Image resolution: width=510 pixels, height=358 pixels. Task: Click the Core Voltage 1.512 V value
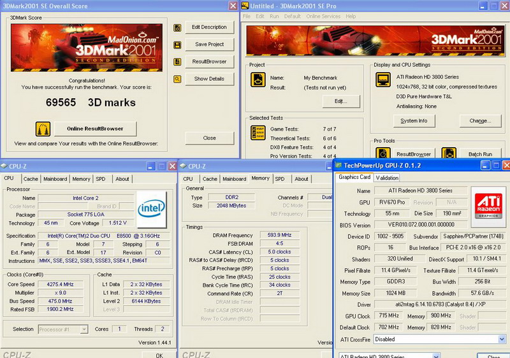point(118,223)
